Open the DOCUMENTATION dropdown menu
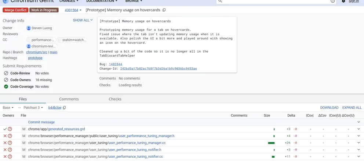This screenshot has height=161, width=364. (102, 1)
